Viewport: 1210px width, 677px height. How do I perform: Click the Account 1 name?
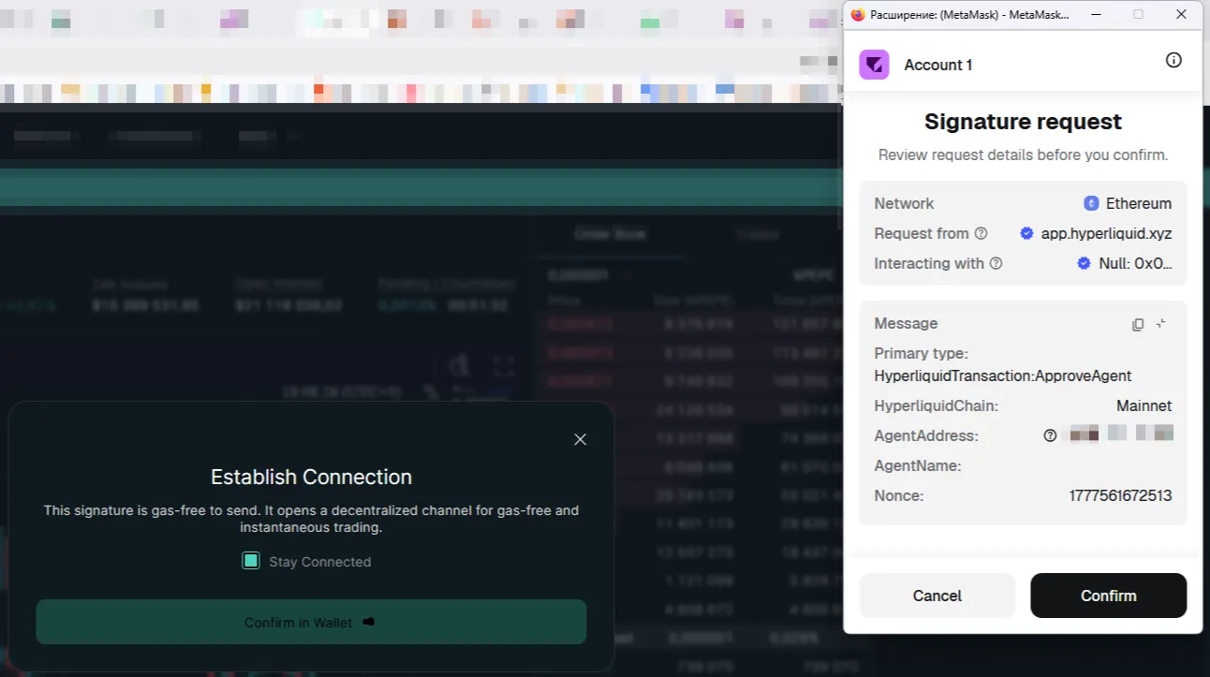937,65
